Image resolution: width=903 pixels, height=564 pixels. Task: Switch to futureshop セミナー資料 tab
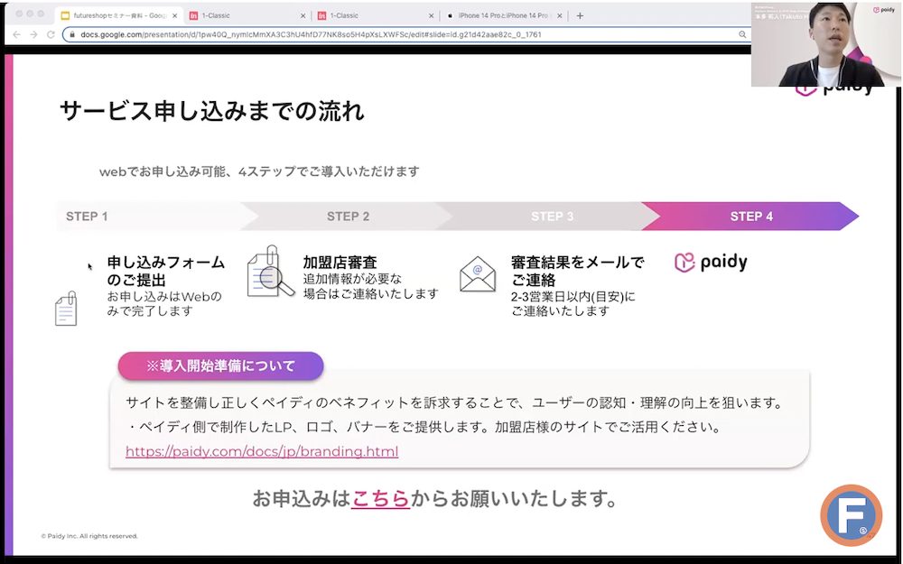[x=120, y=15]
